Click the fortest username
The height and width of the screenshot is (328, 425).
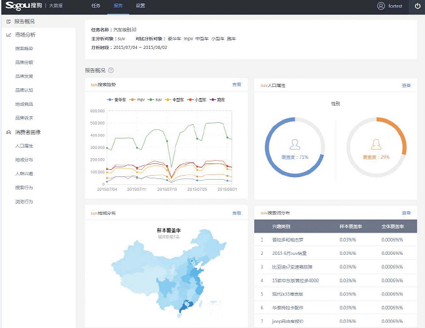[x=395, y=6]
